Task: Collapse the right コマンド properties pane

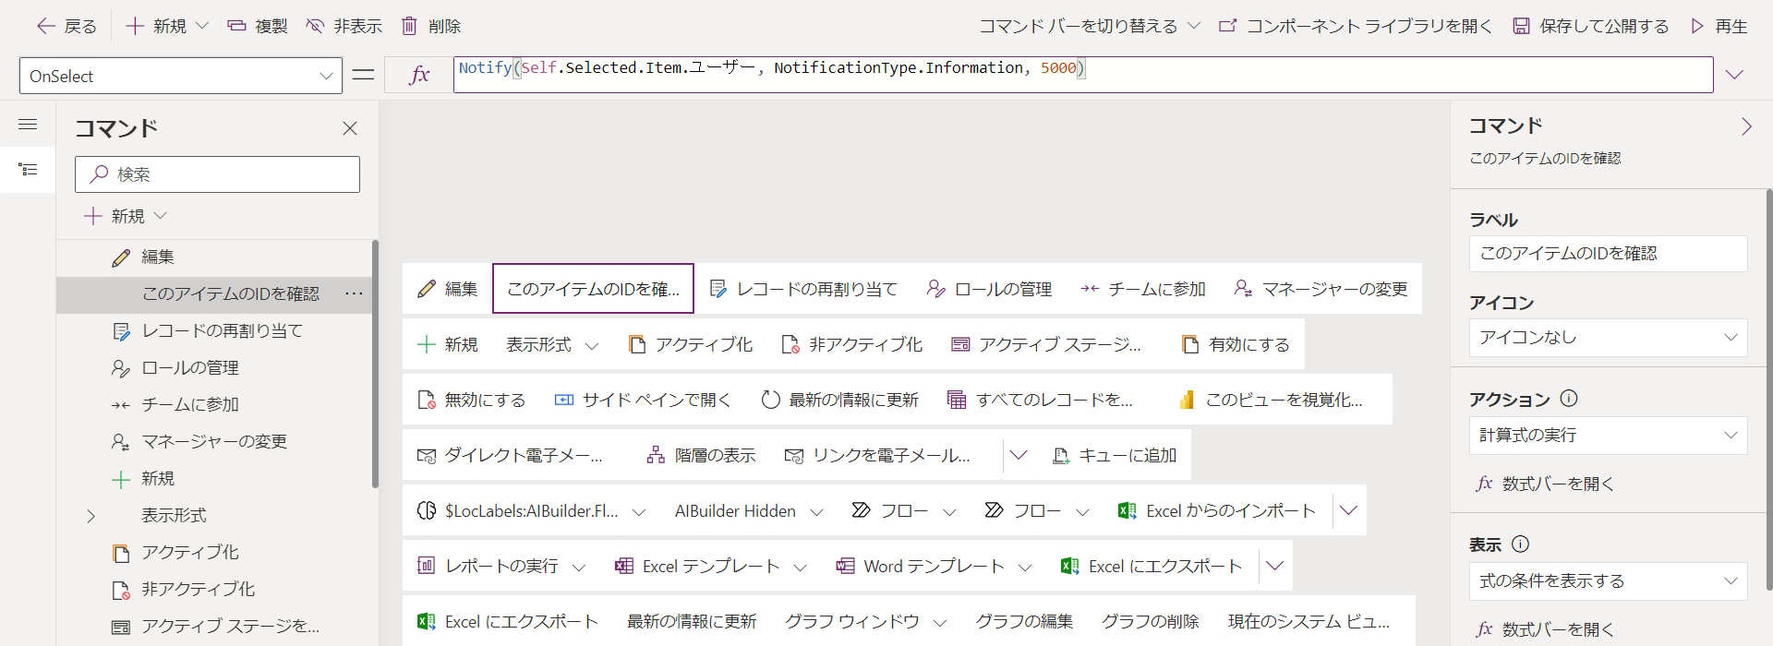Action: point(1746,126)
